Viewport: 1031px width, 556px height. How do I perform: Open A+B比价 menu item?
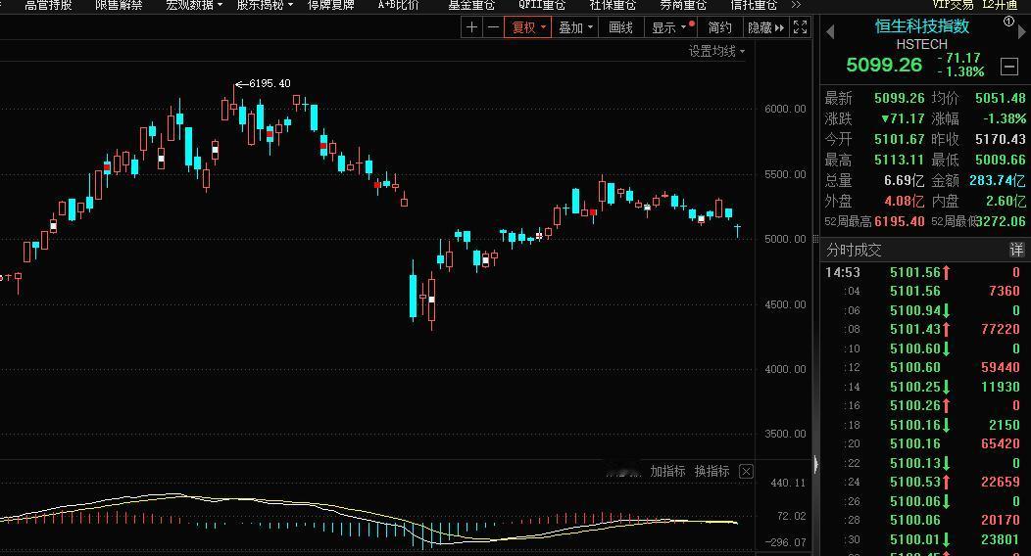pyautogui.click(x=399, y=5)
